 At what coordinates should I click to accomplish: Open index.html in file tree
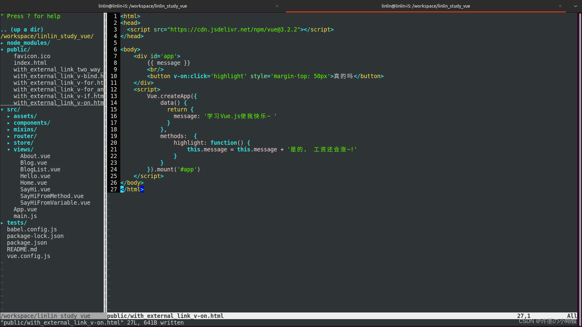(30, 63)
